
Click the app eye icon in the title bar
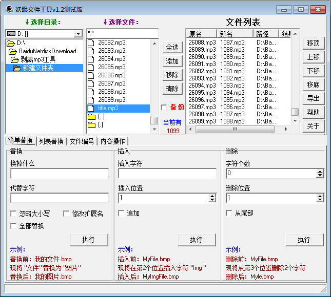pos(9,9)
